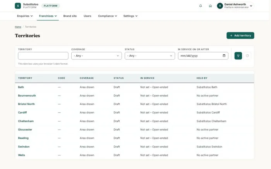The width and height of the screenshot is (271, 169).
Task: Click the CODE column header
Action: (61, 78)
